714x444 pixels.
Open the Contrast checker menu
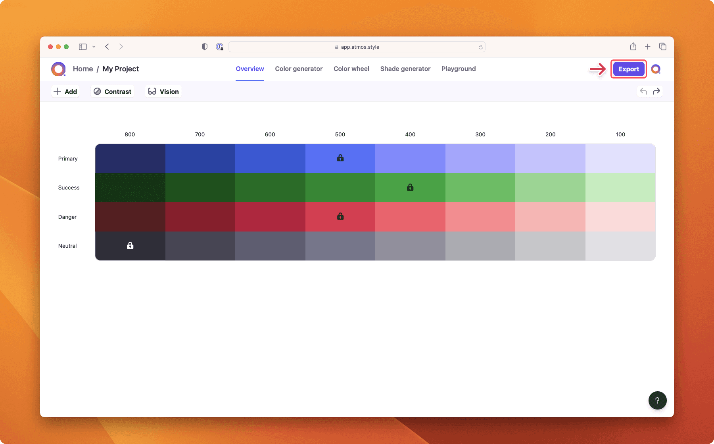[113, 92]
